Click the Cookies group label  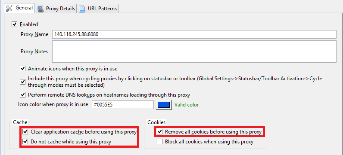coord(156,122)
